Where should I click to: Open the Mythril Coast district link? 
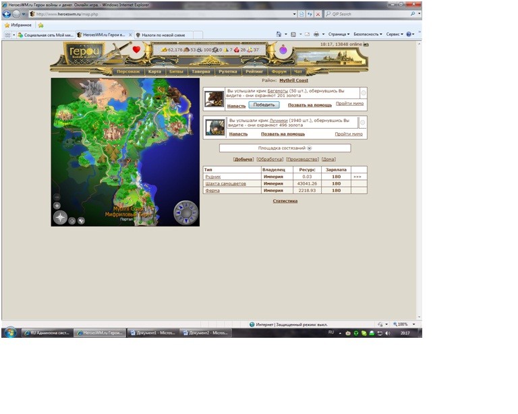[293, 80]
